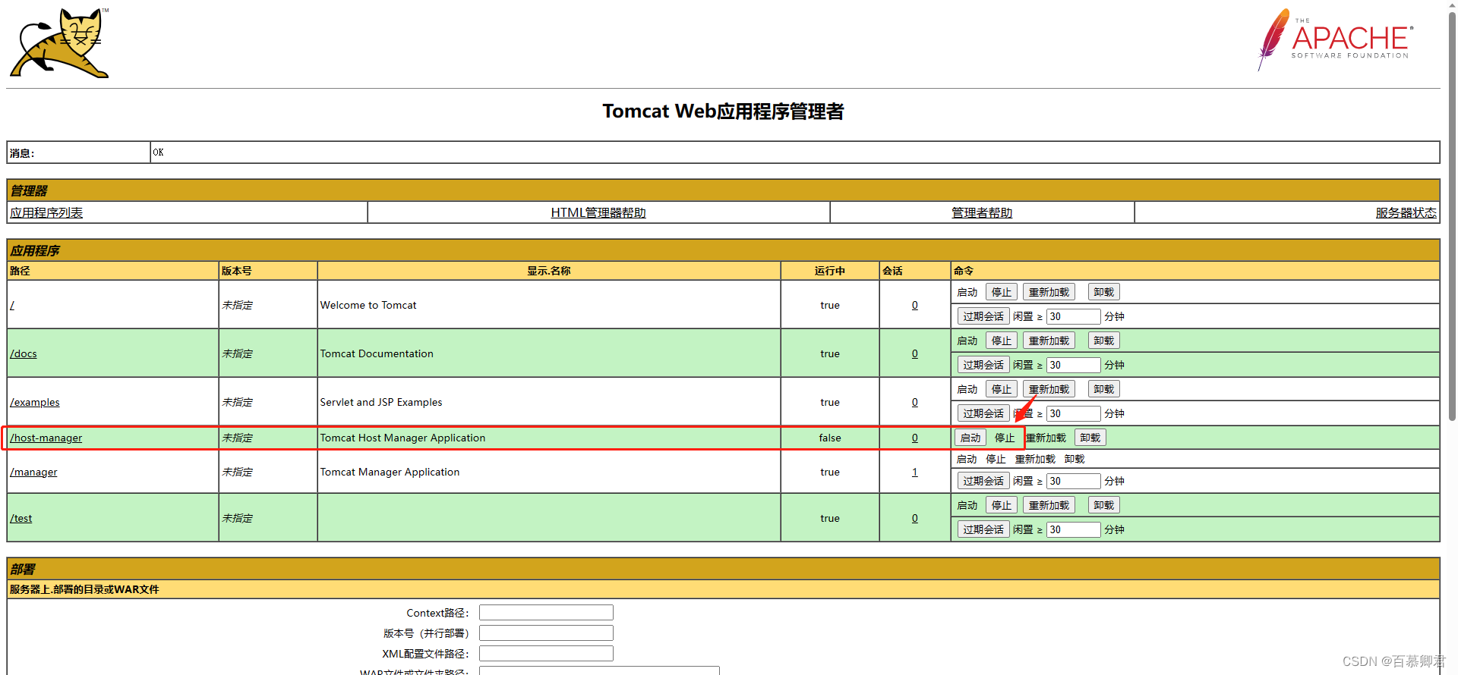Stop the Servlet and JSP Examples application
1458x675 pixels.
[1002, 389]
